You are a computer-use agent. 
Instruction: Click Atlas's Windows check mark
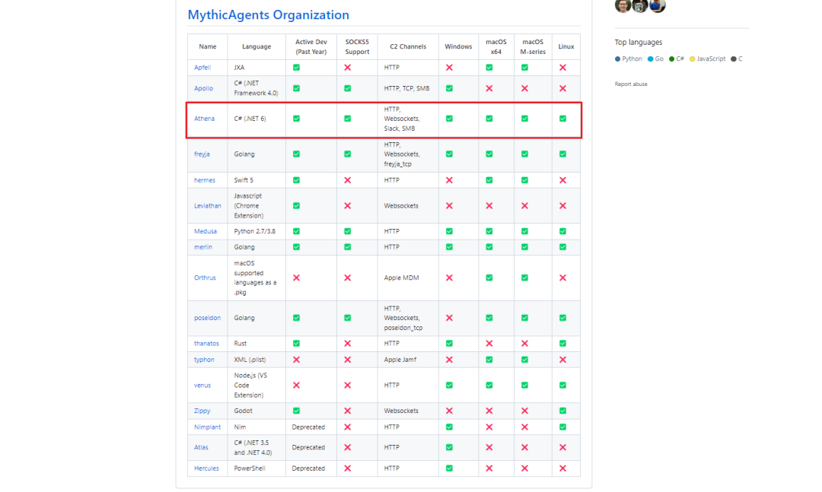click(x=449, y=447)
